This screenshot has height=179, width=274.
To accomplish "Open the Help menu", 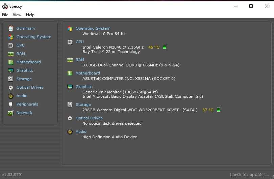I will pyautogui.click(x=30, y=15).
